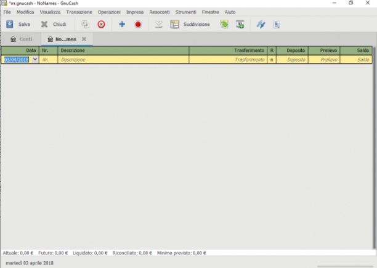Viewport: 377px width, 268px height.
Task: Click the house icon in Conti tab
Action: (13, 39)
